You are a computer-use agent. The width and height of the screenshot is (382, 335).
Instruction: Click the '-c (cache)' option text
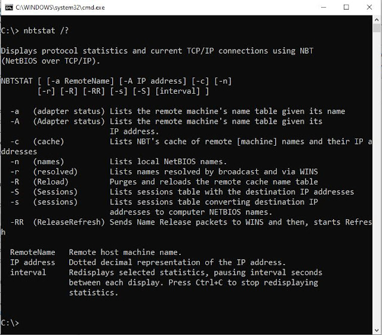(x=37, y=142)
